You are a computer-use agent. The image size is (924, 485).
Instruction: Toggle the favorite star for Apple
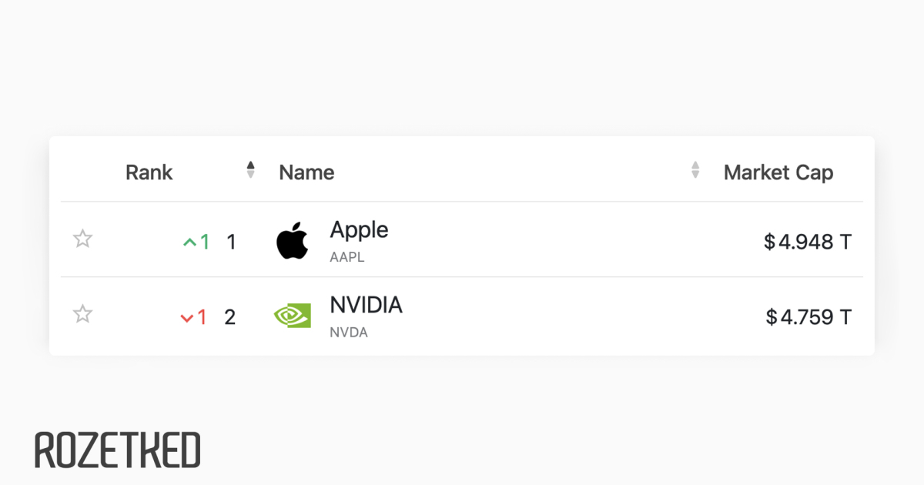click(x=82, y=239)
